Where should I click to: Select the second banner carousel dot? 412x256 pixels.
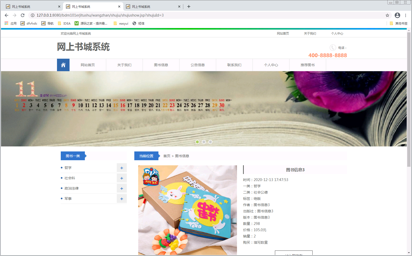[x=204, y=142]
